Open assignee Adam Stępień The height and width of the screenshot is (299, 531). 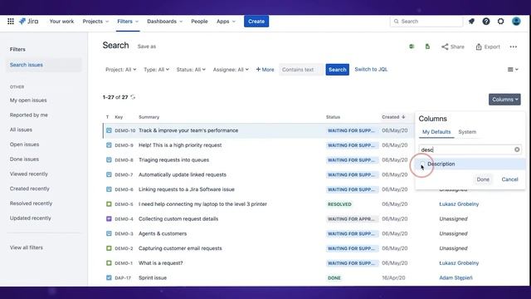pos(455,278)
